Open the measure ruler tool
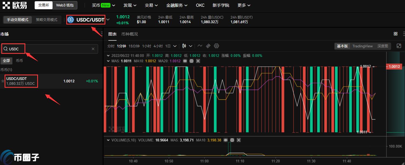The image size is (405, 165). (x=208, y=46)
